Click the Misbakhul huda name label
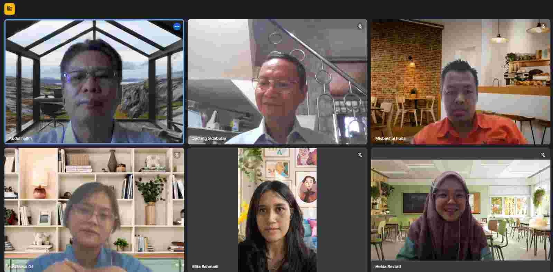This screenshot has width=553, height=272. point(390,138)
